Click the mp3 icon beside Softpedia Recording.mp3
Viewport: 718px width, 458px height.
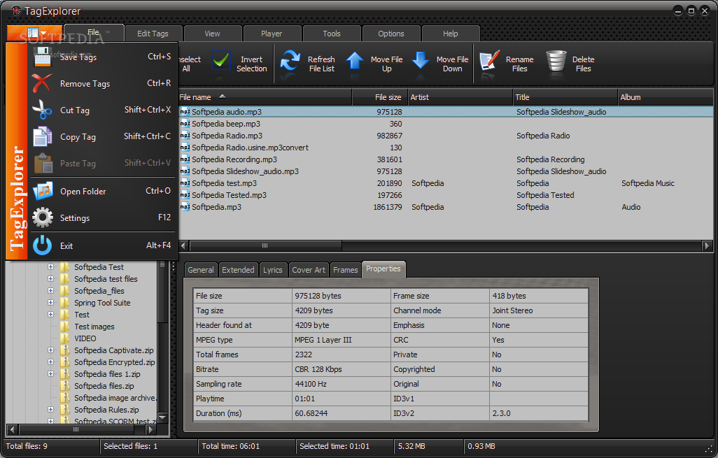(185, 159)
